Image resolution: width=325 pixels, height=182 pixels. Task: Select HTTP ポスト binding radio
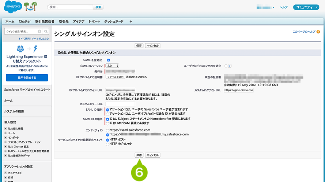point(107,140)
